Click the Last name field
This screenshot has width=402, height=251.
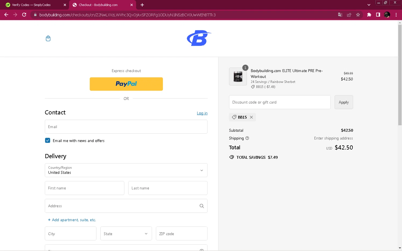[x=168, y=188]
